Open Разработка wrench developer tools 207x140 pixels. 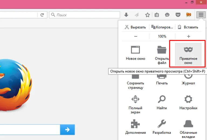162,127
